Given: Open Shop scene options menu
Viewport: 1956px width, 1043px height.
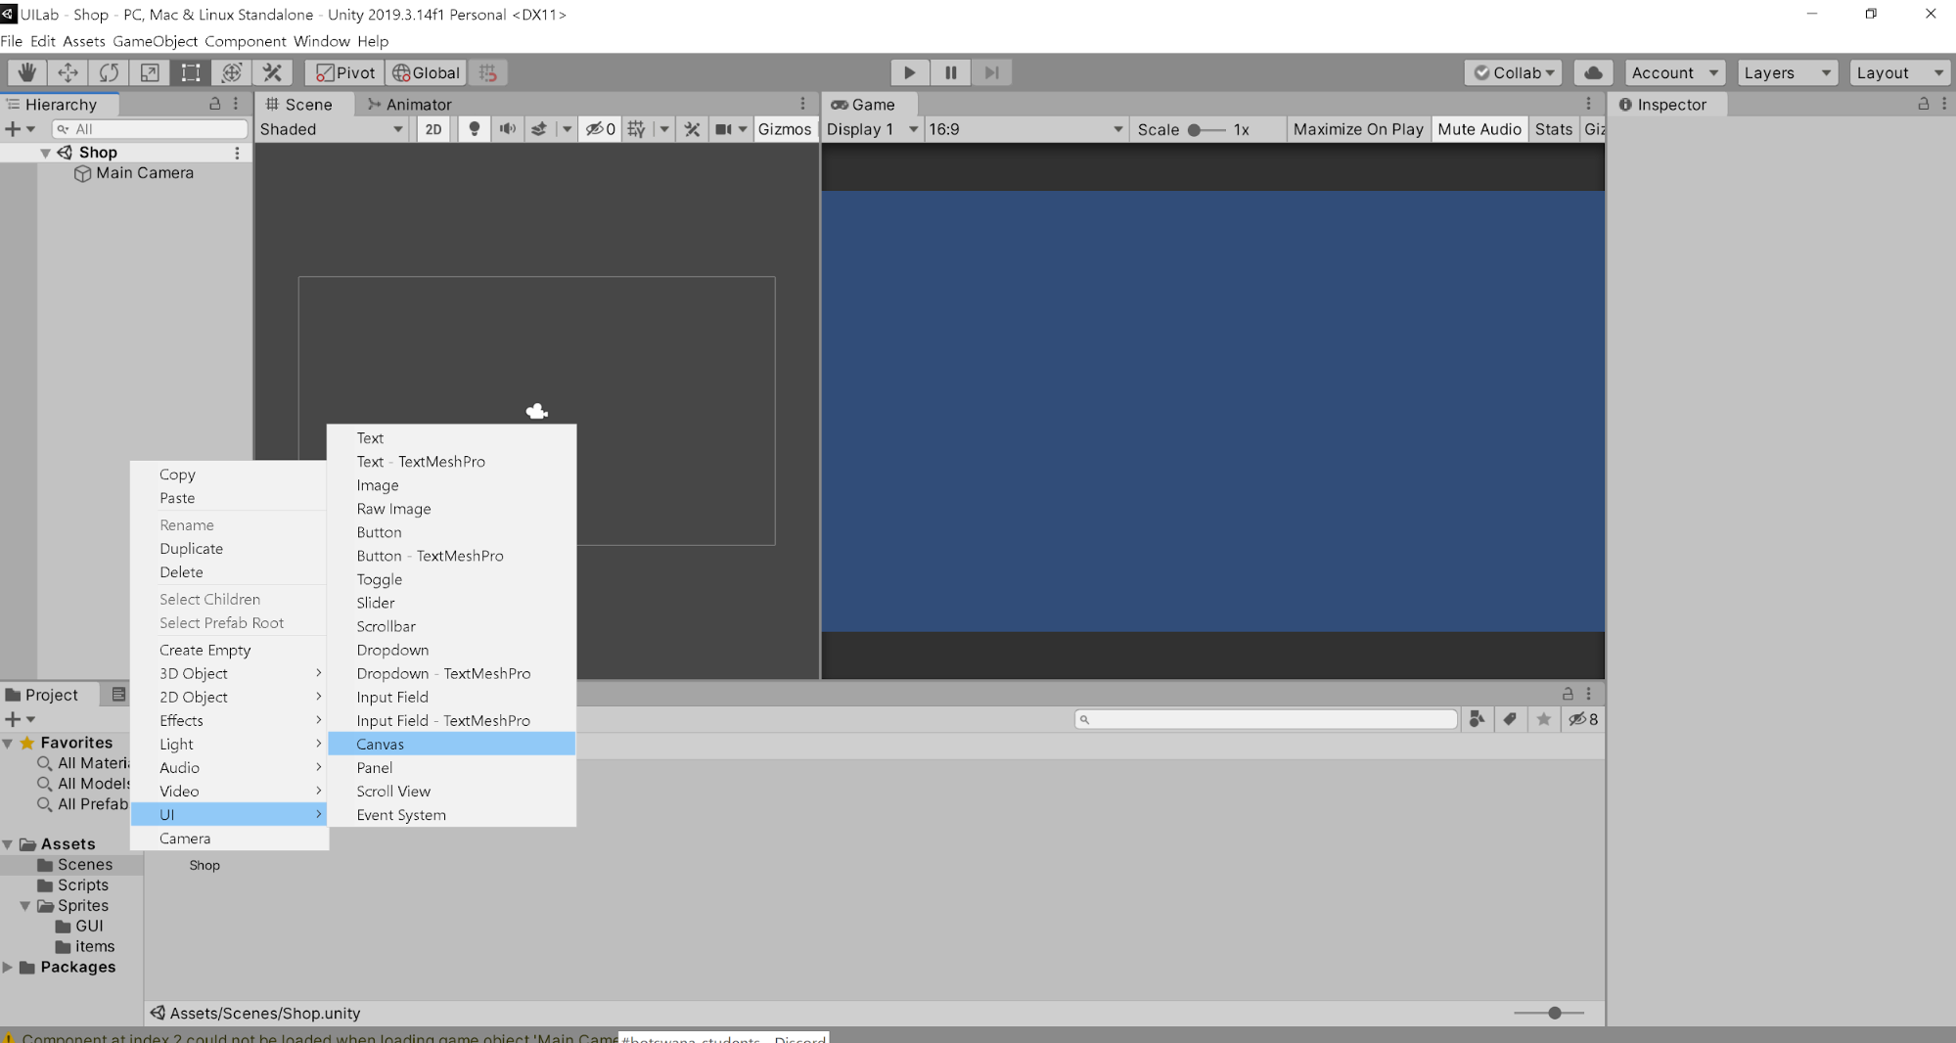Looking at the screenshot, I should coord(237,153).
